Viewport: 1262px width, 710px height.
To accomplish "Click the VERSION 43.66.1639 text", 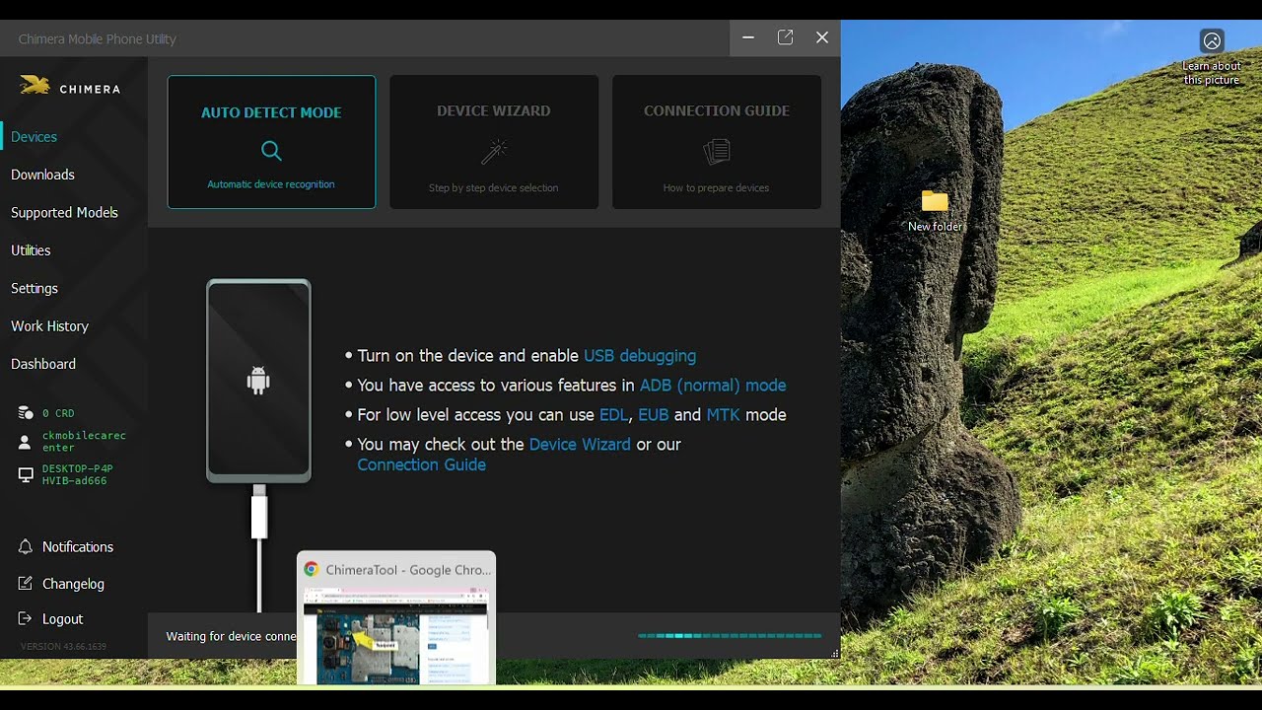I will click(x=63, y=647).
